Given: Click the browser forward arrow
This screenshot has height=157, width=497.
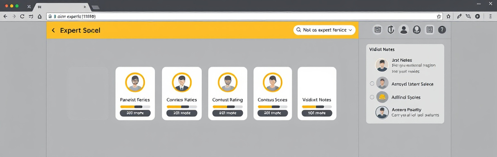Looking at the screenshot, I should [x=14, y=16].
